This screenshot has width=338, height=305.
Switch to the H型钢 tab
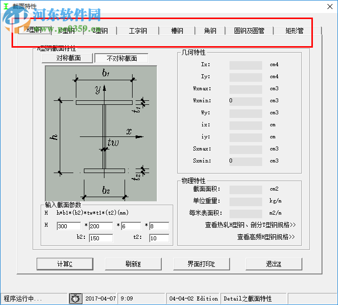[35, 30]
